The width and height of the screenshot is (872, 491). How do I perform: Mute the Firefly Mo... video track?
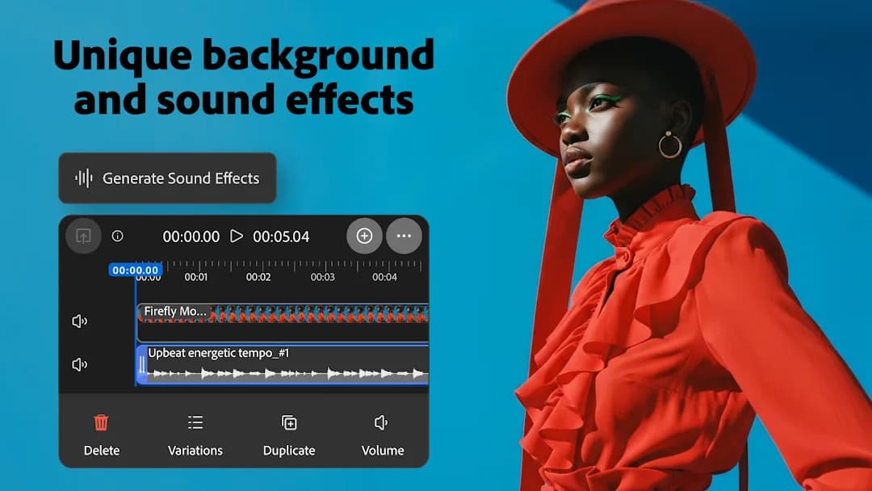[x=79, y=321]
